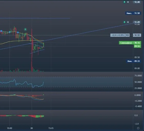Image resolution: width=144 pixels, height=131 pixels.
Task: Click the 89.50 price axis label
Action: coord(137,57)
